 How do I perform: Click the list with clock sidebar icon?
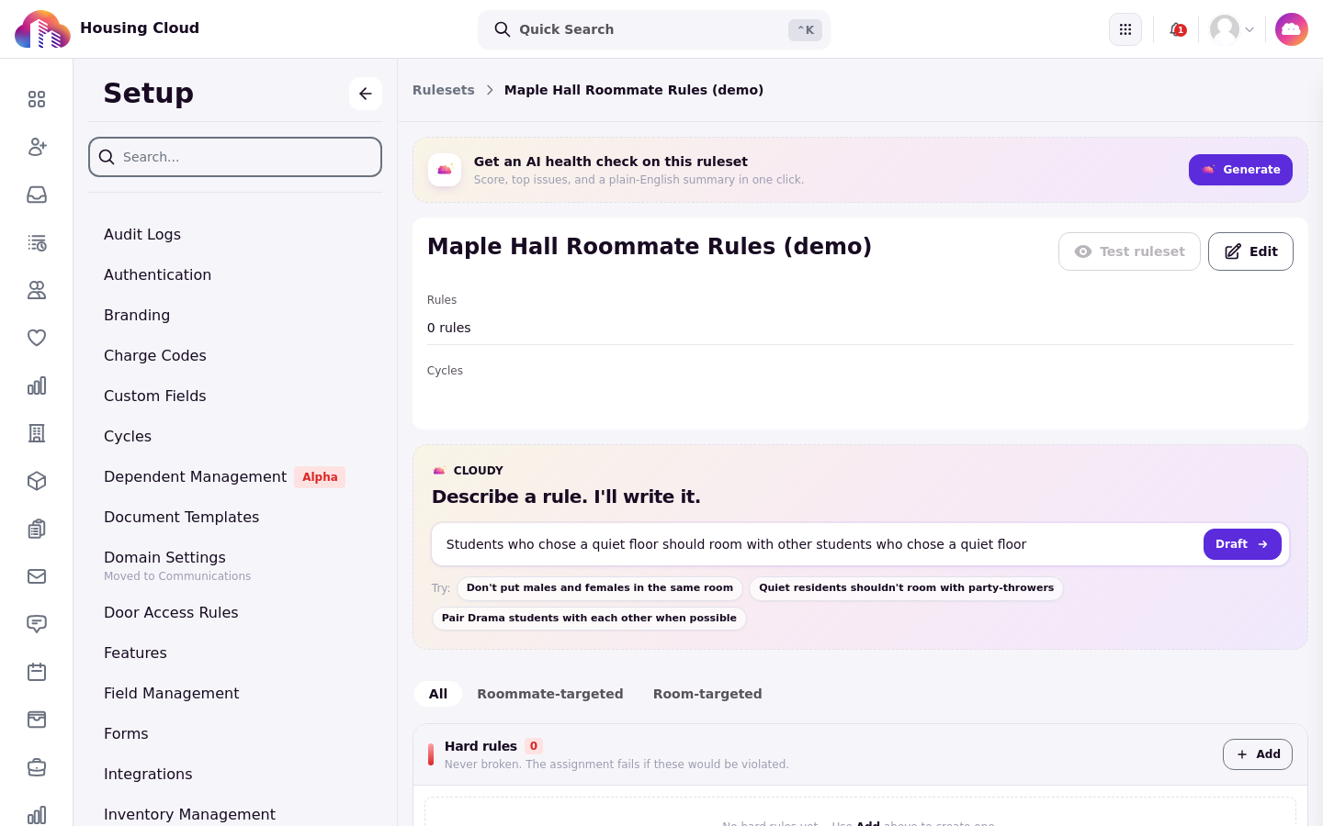click(x=37, y=242)
